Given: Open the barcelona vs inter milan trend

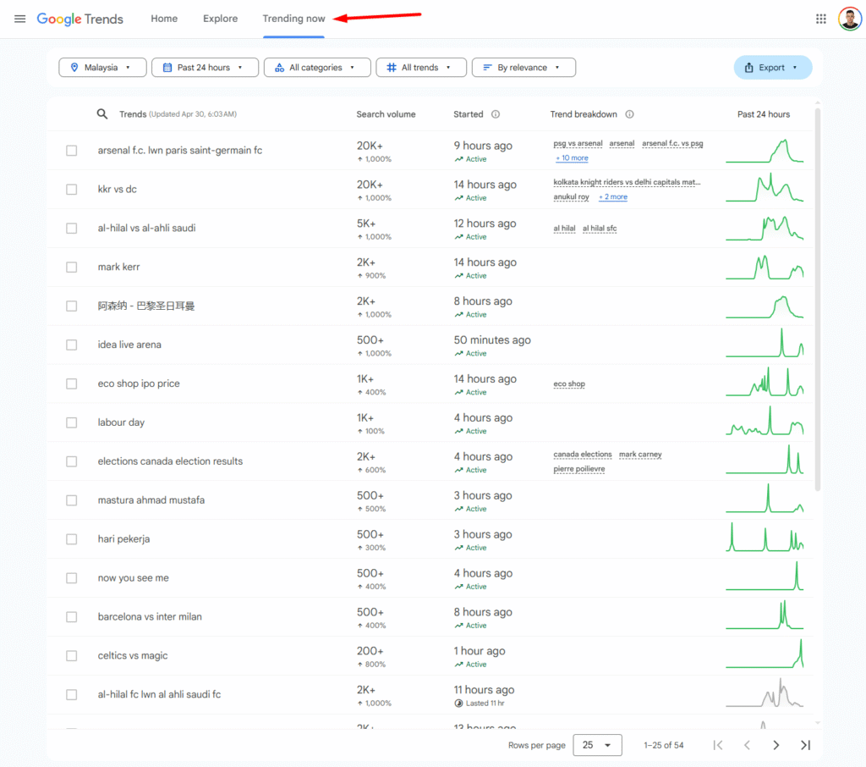Looking at the screenshot, I should [x=150, y=616].
